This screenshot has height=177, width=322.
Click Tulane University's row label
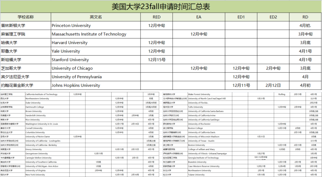[x=167, y=175]
